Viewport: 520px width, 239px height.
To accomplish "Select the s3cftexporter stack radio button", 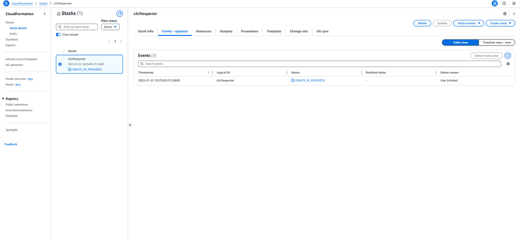I will click(60, 64).
